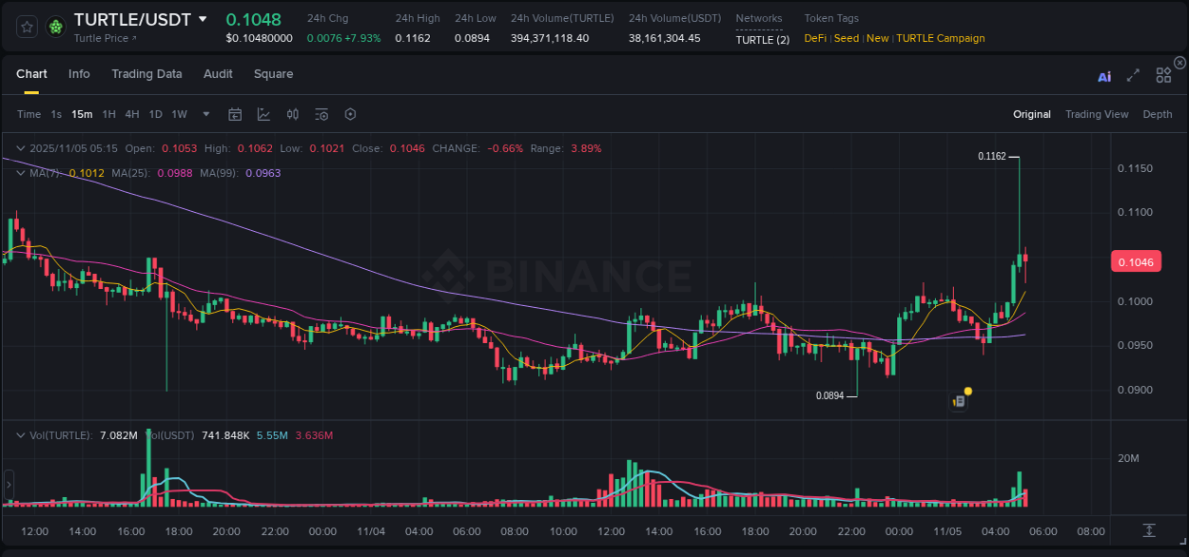Click the current price 0.1046 label

coord(1136,260)
